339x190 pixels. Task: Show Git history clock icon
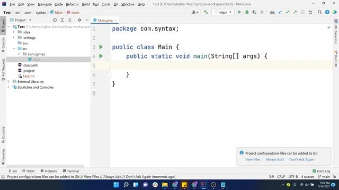coord(302,12)
